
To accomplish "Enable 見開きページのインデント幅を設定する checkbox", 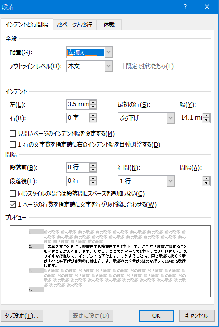I will (12, 134).
